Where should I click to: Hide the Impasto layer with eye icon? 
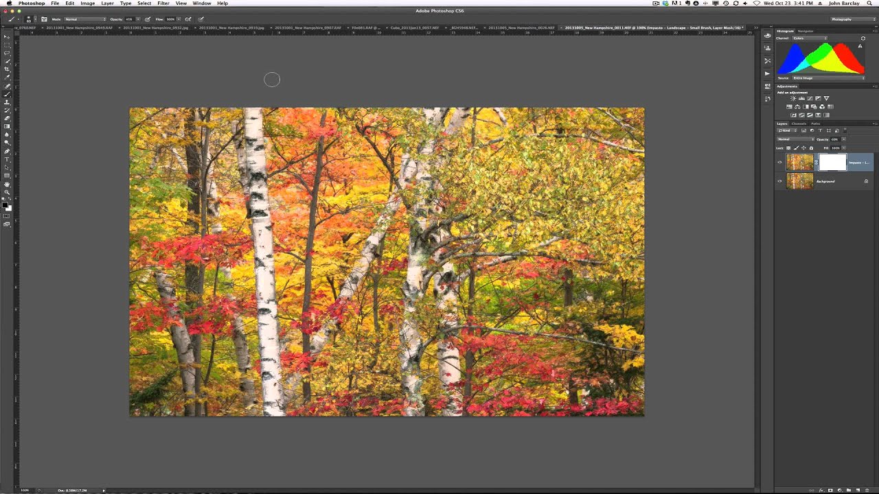779,163
